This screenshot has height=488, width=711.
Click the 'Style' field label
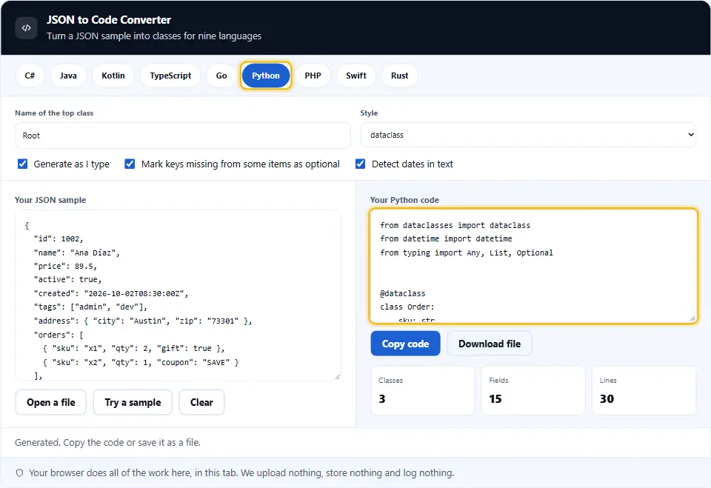pyautogui.click(x=369, y=113)
